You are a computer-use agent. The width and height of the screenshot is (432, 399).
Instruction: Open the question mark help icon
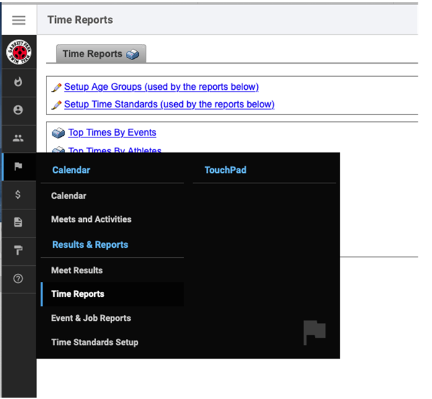[x=18, y=279]
